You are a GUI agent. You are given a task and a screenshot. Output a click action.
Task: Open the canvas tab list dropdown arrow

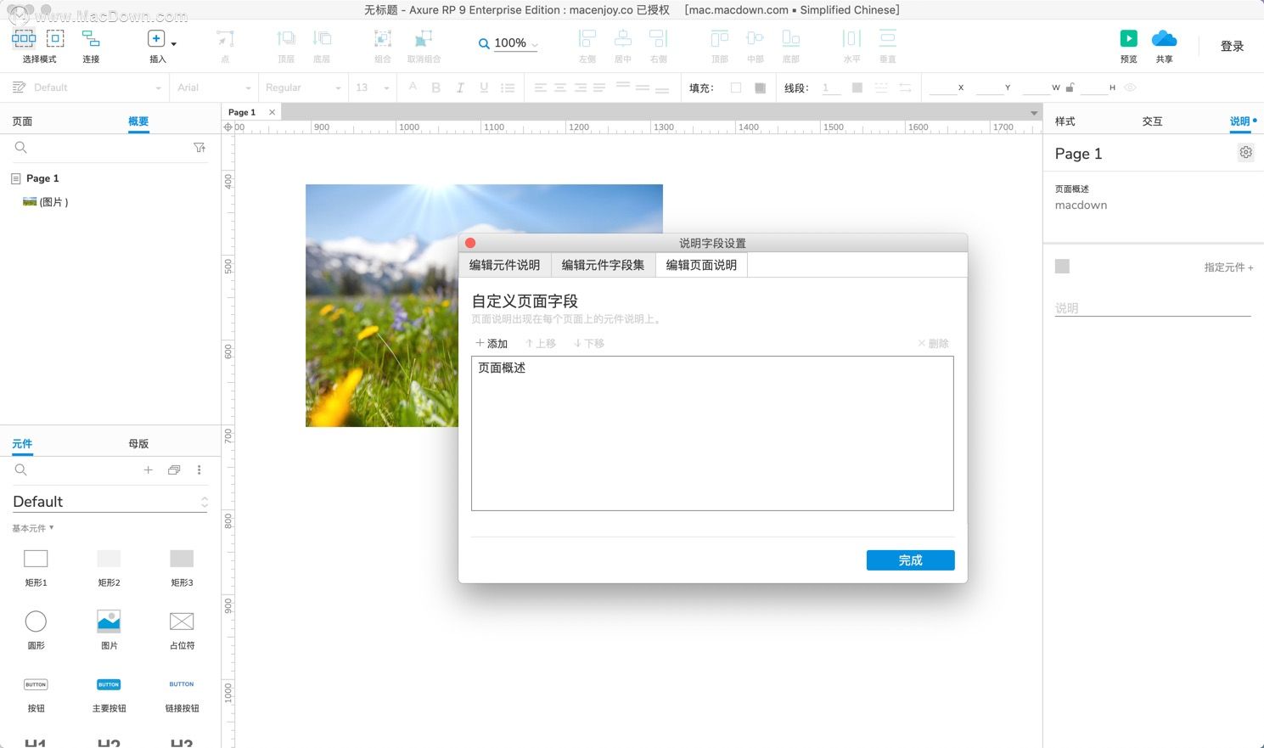[1034, 113]
